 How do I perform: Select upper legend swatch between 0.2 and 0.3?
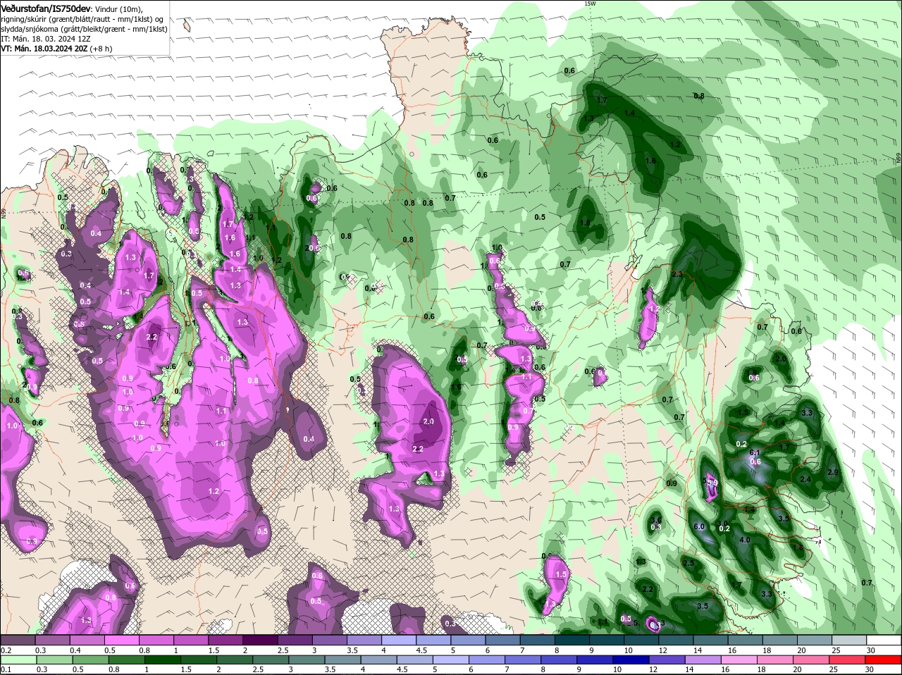click(18, 640)
